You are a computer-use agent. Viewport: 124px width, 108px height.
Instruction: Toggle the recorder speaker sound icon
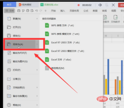point(100,5)
